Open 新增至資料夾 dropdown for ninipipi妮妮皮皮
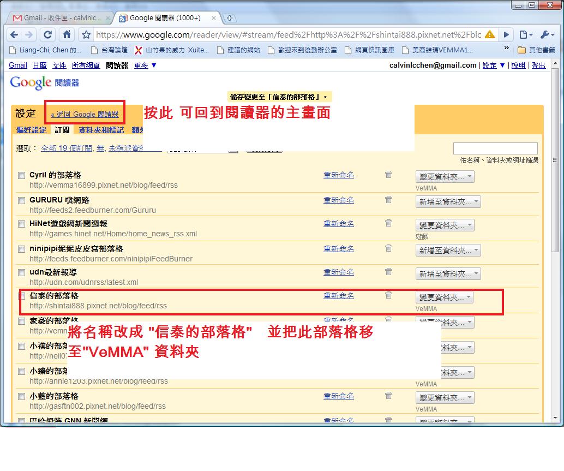The image size is (564, 471). pyautogui.click(x=448, y=251)
